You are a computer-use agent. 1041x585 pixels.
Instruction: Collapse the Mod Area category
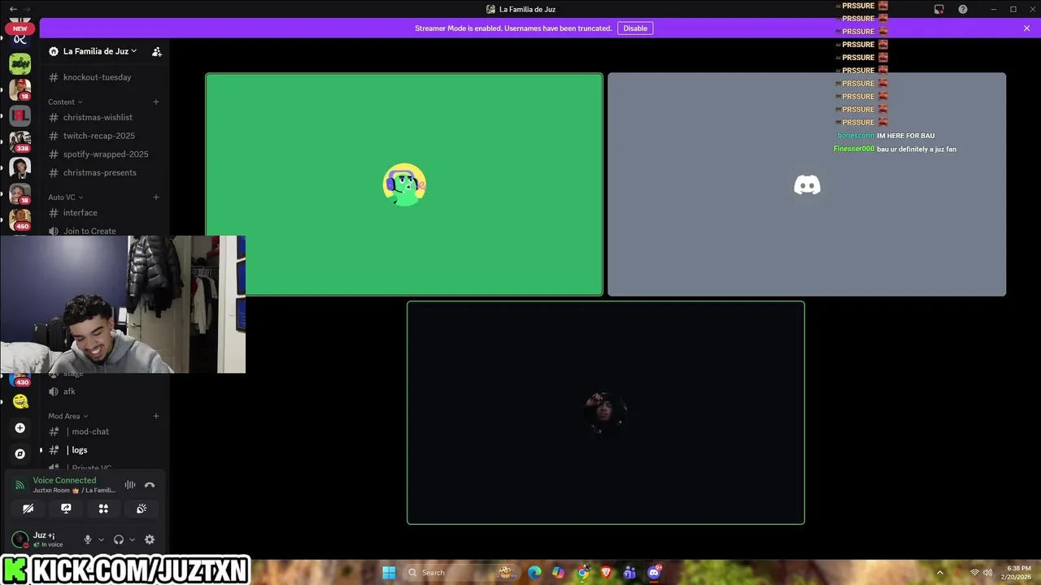pyautogui.click(x=68, y=416)
